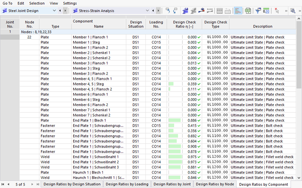302x188 pixels.
Task: Jump to the first tab page
Action: coord(3,184)
